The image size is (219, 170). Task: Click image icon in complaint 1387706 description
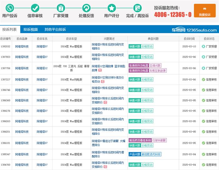[x=100, y=70]
